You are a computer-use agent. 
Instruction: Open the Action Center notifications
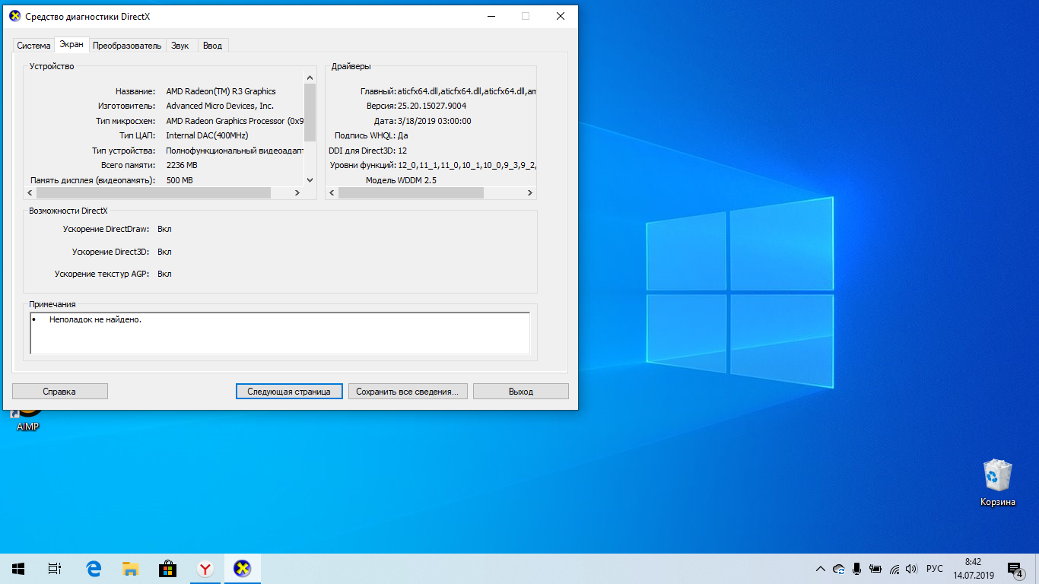pyautogui.click(x=1015, y=569)
